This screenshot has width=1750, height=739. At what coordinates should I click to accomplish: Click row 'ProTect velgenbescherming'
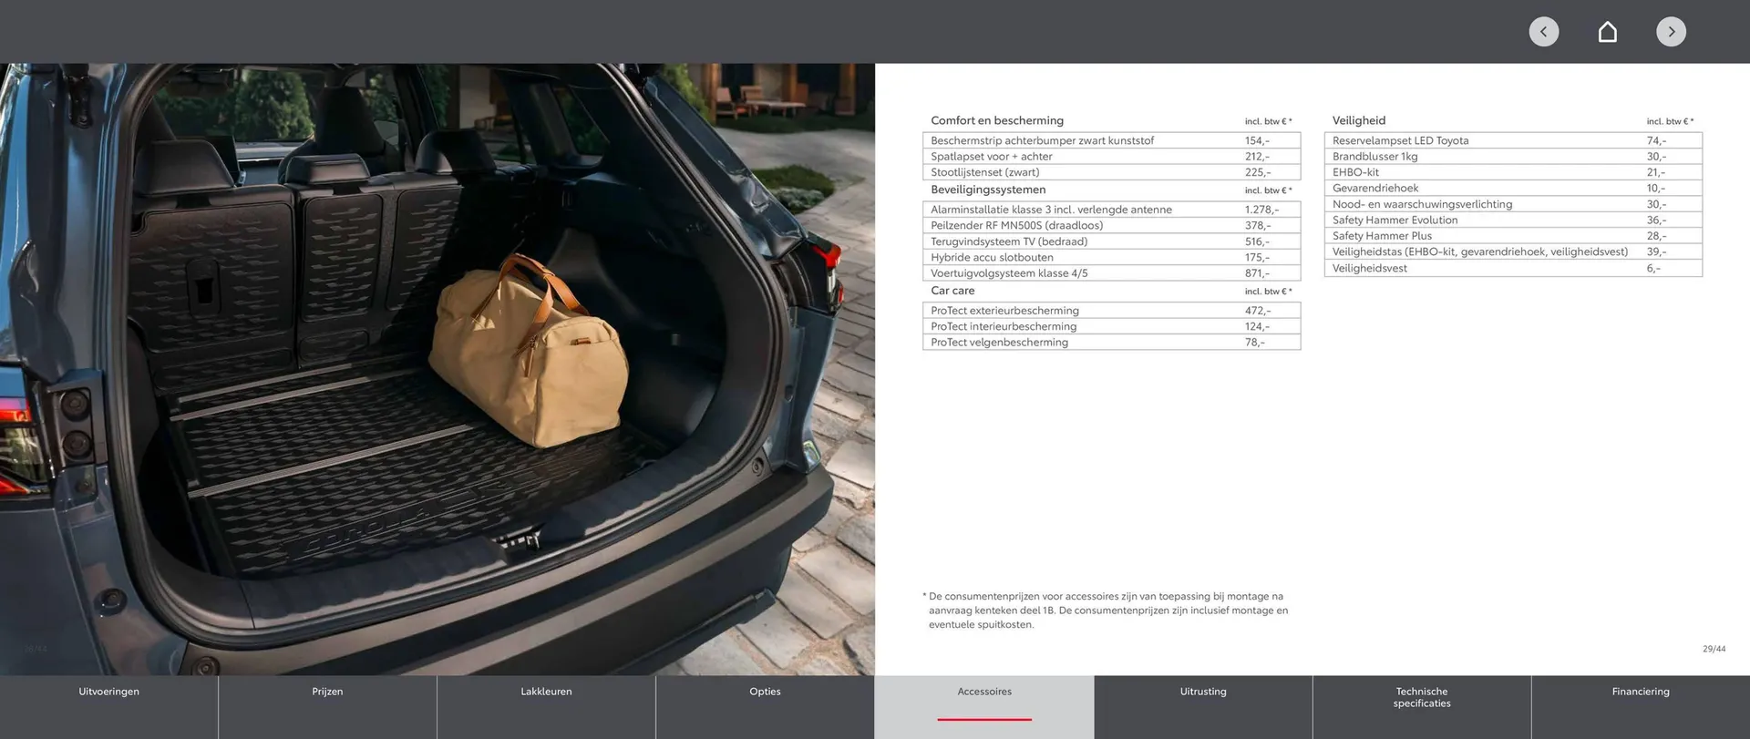(1111, 343)
